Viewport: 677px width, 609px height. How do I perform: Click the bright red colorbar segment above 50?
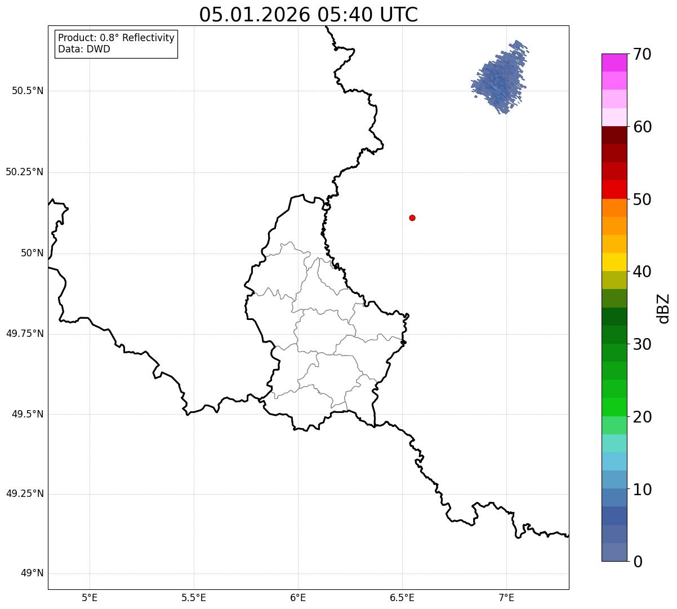614,189
